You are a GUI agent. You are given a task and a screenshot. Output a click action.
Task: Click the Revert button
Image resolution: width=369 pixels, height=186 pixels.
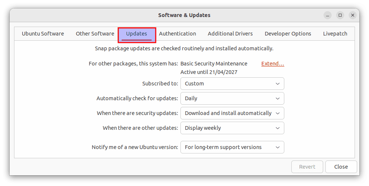click(307, 167)
